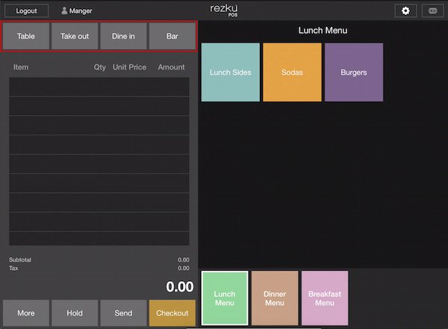Image resolution: width=448 pixels, height=329 pixels.
Task: Open the Lunch Sides category
Action: tap(231, 72)
